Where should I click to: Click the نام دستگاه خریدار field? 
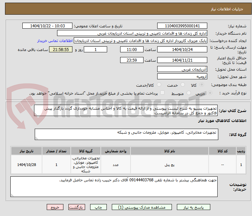coord(132,33)
